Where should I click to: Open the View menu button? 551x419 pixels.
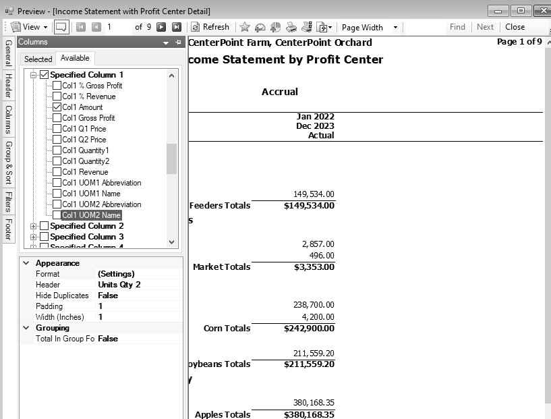click(30, 27)
